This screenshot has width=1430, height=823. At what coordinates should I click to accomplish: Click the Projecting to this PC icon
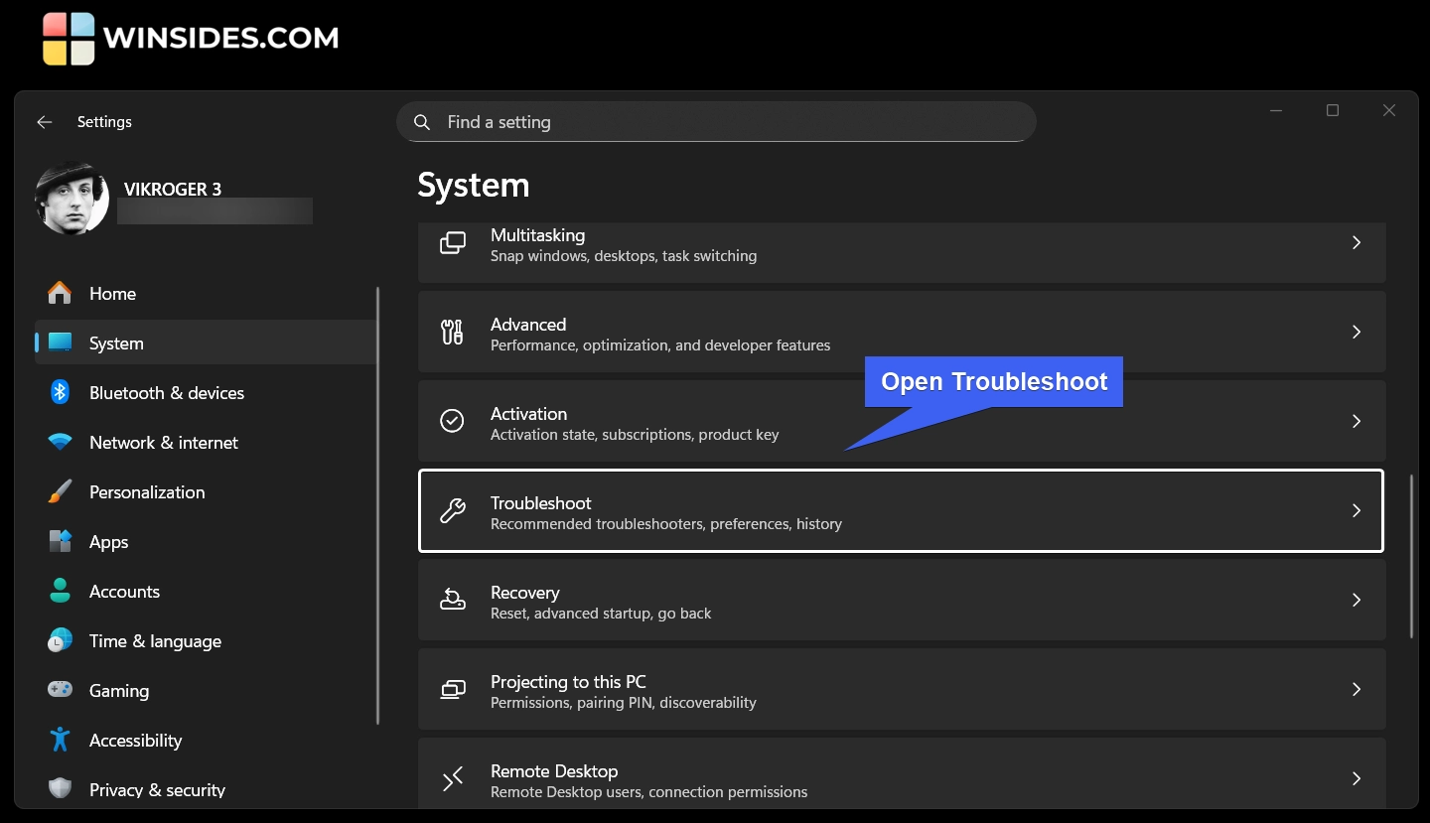(x=452, y=689)
